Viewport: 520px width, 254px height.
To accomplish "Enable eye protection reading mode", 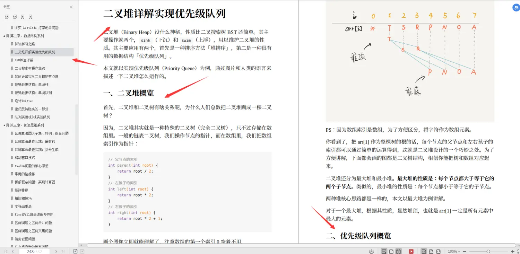I will point(372,251).
